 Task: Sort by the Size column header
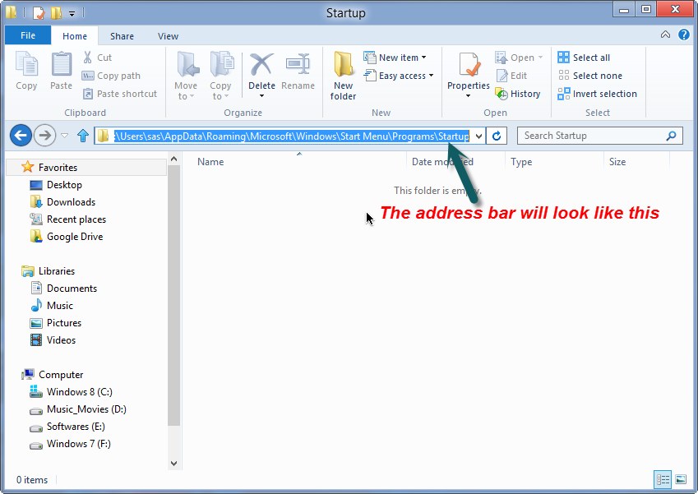(617, 162)
